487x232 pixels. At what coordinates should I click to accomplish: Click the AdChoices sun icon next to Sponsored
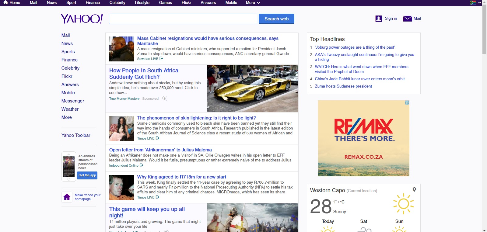point(165,99)
